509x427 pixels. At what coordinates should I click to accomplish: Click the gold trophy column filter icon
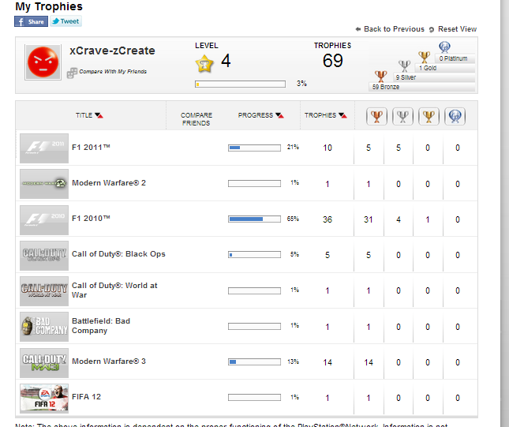[429, 117]
